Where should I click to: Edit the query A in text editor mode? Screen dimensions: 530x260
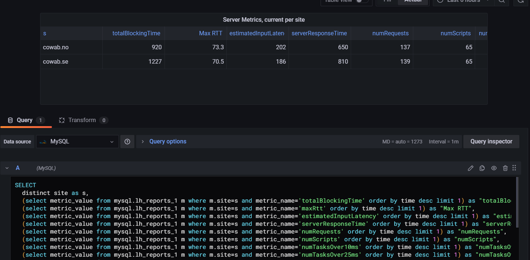pyautogui.click(x=470, y=168)
